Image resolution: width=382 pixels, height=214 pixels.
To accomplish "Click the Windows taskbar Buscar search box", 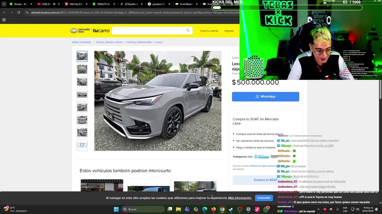I will pos(143,209).
